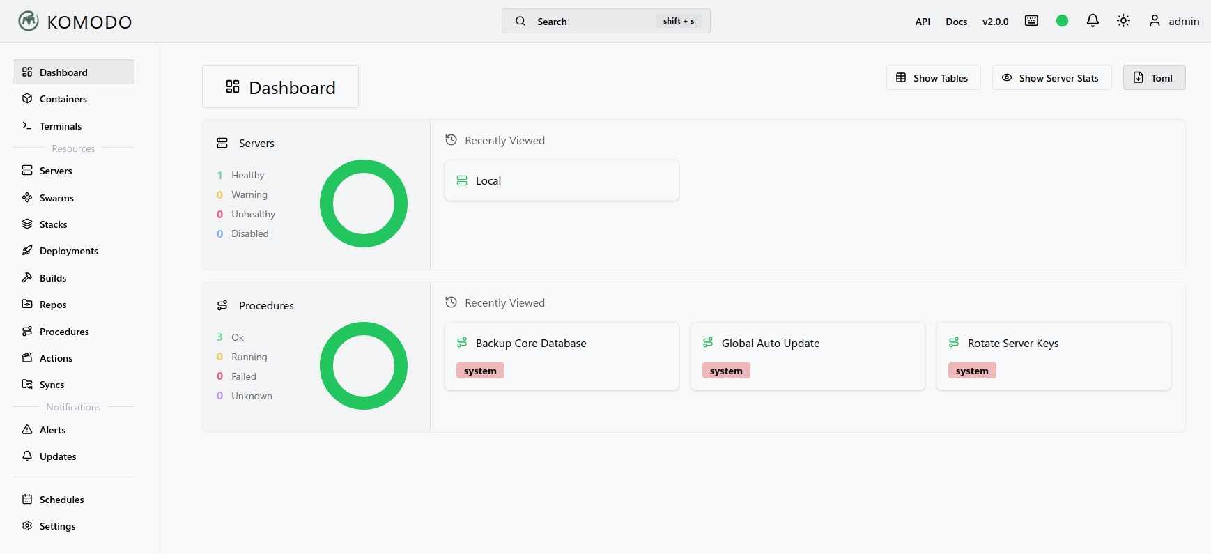Toggle the light/dark theme sun icon
This screenshot has width=1211, height=554.
point(1123,21)
